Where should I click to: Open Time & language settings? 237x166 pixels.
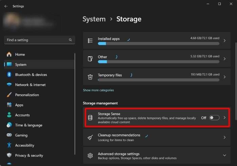[x=39, y=125]
